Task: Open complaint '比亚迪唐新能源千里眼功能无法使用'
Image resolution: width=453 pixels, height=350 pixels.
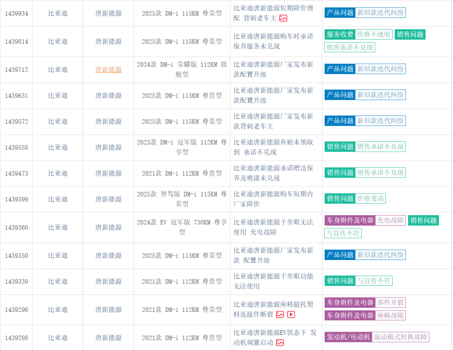Action: coord(273,281)
